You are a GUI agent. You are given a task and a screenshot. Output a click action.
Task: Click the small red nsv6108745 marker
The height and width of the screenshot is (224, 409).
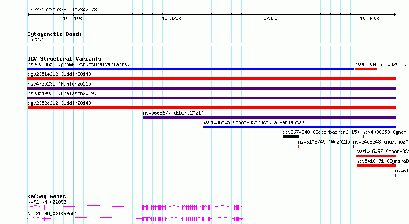click(x=299, y=146)
